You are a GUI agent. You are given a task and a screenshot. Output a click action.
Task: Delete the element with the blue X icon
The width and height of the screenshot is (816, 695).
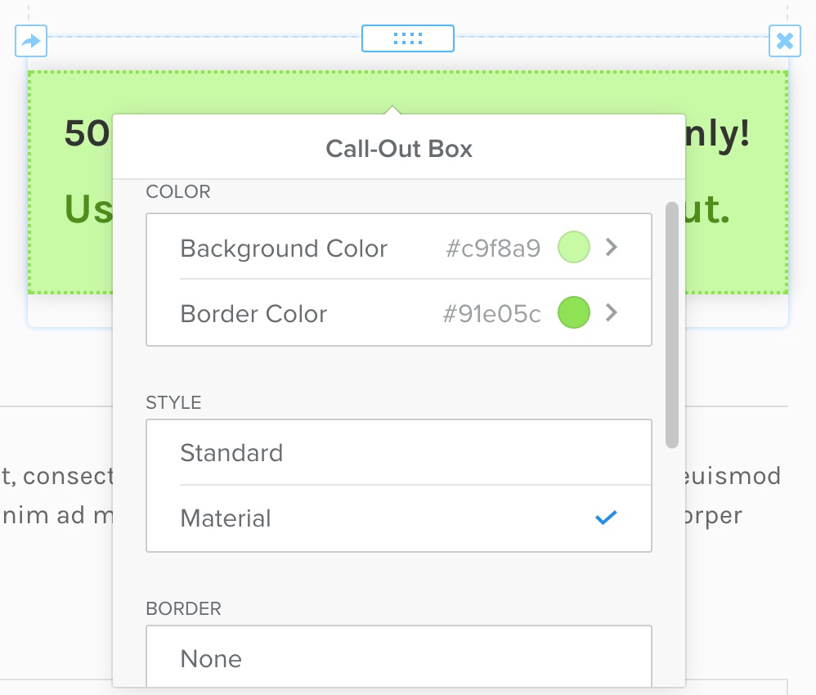(785, 41)
